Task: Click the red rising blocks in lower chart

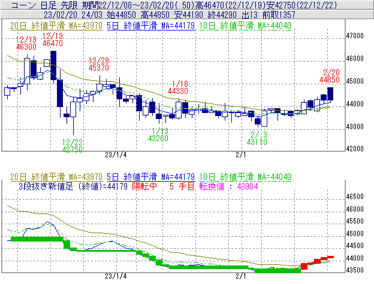Action: tap(317, 262)
